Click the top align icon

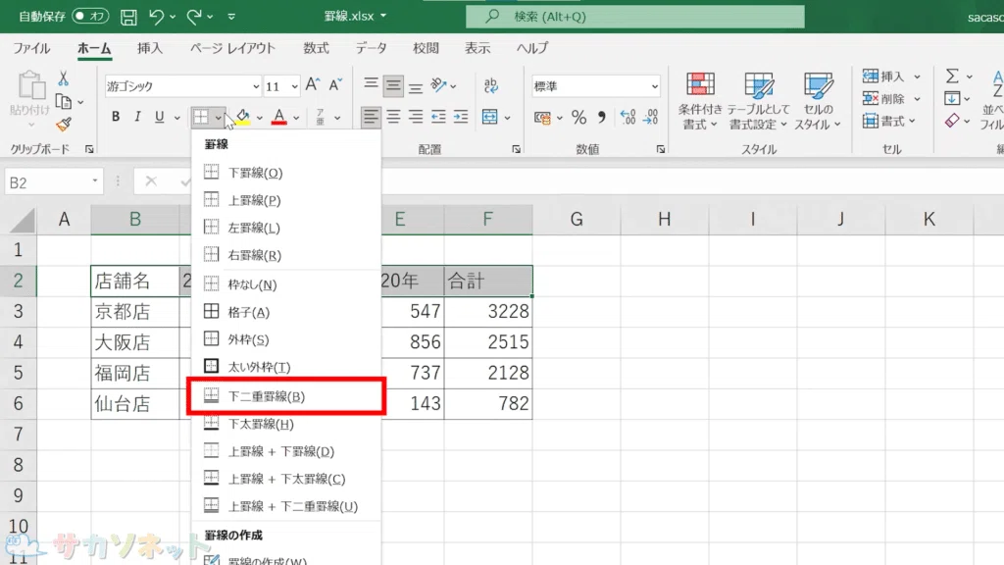(x=371, y=84)
